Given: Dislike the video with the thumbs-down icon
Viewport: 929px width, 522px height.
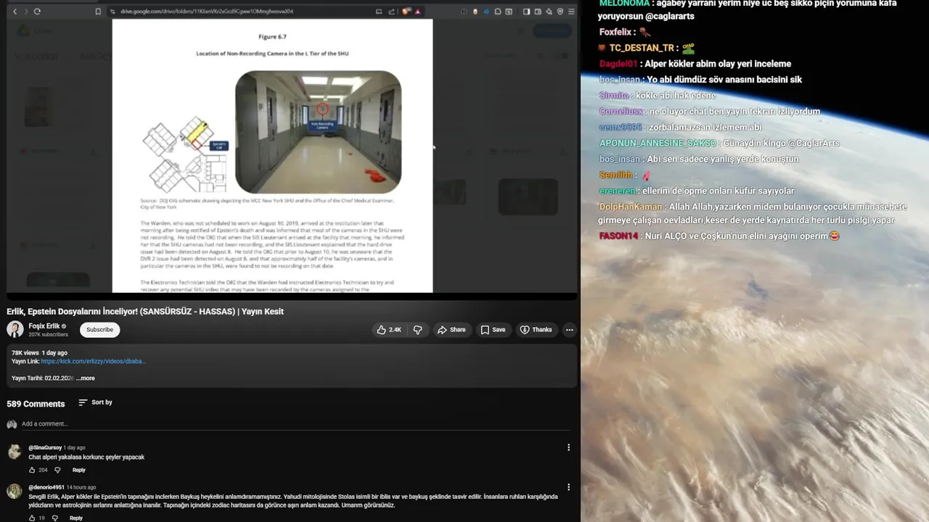Looking at the screenshot, I should [417, 330].
